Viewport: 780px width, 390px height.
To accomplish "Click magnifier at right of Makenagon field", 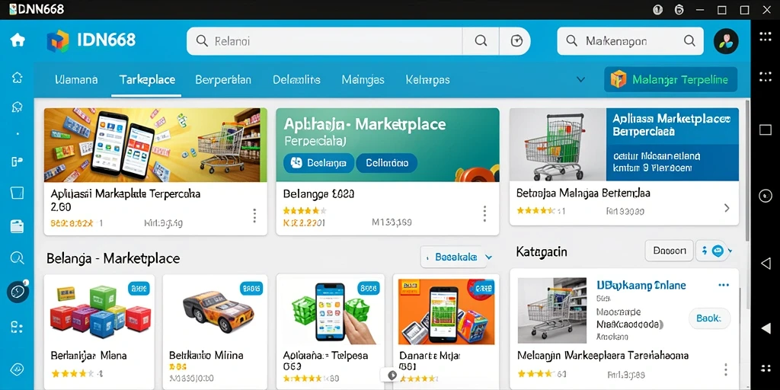I will click(689, 41).
